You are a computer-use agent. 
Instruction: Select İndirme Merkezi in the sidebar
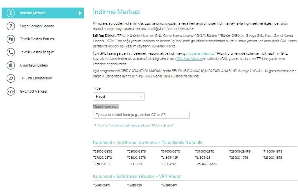43,13
